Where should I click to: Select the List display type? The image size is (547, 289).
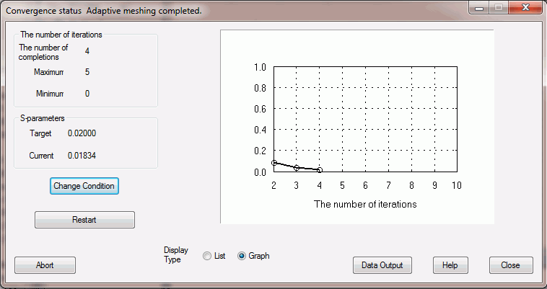pyautogui.click(x=208, y=256)
